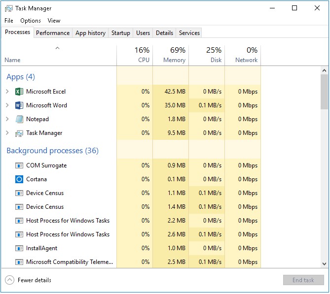
Task: Click Task Manager row's 0% CPU value
Action: pyautogui.click(x=146, y=133)
